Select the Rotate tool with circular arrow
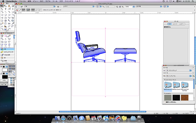This screenshot has width=196, height=123. click(x=5, y=24)
